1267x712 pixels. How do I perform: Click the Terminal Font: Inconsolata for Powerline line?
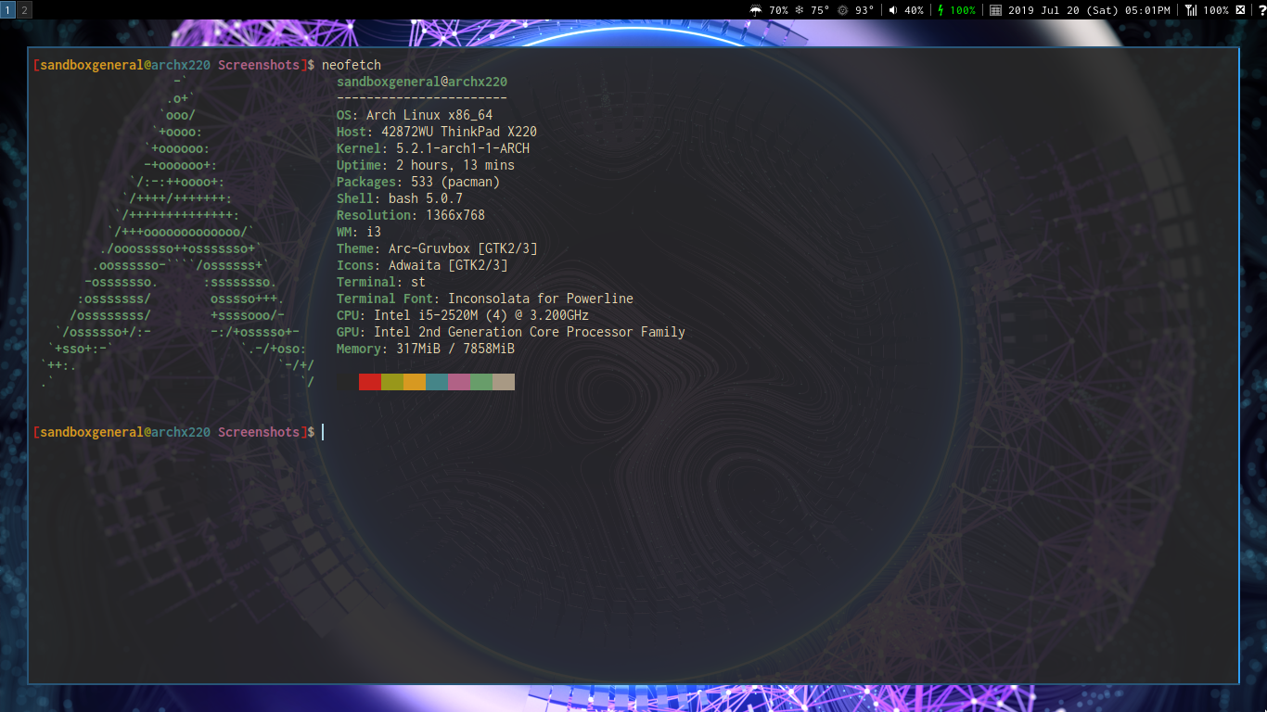[x=485, y=299]
